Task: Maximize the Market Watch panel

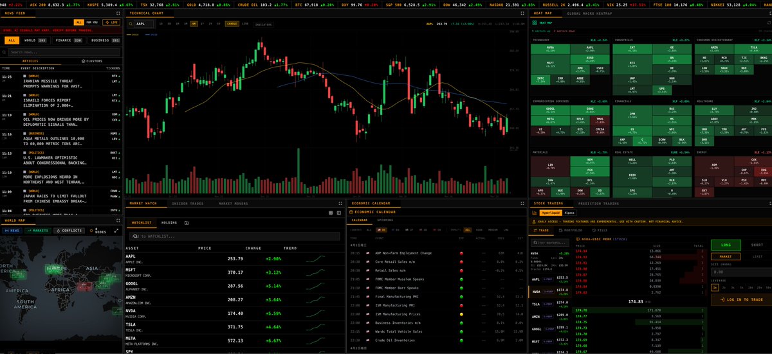Action: 340,204
